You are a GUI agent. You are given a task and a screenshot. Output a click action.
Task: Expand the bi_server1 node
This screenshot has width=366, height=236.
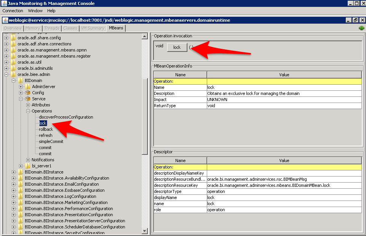(x=21, y=166)
